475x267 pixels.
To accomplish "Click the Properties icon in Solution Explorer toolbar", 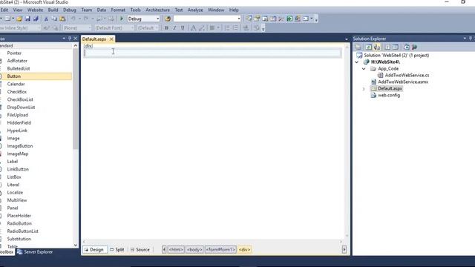I will (x=358, y=47).
